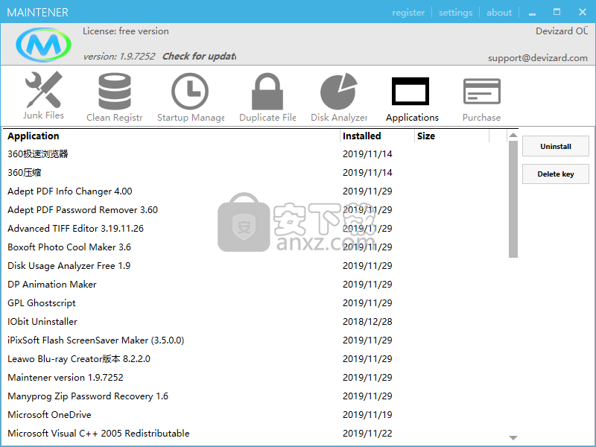Open the Clean Registry database icon
The width and height of the screenshot is (596, 447).
coord(115,91)
